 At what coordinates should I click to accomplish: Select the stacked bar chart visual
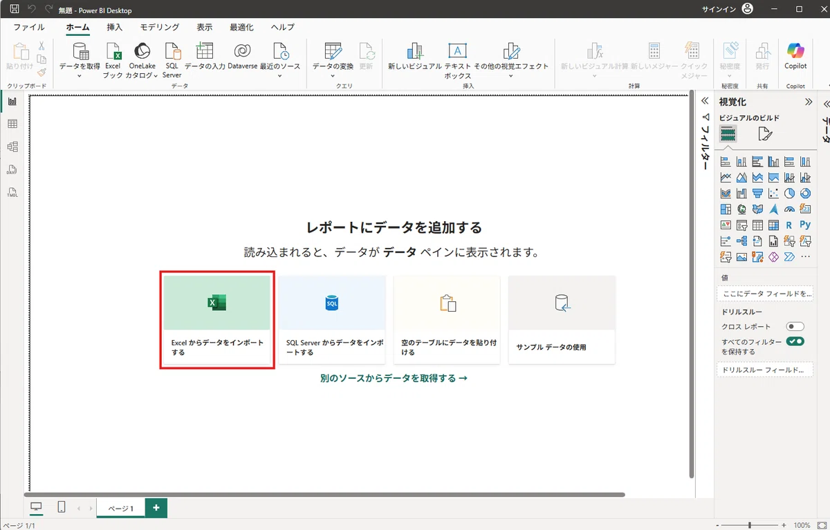[x=726, y=162]
